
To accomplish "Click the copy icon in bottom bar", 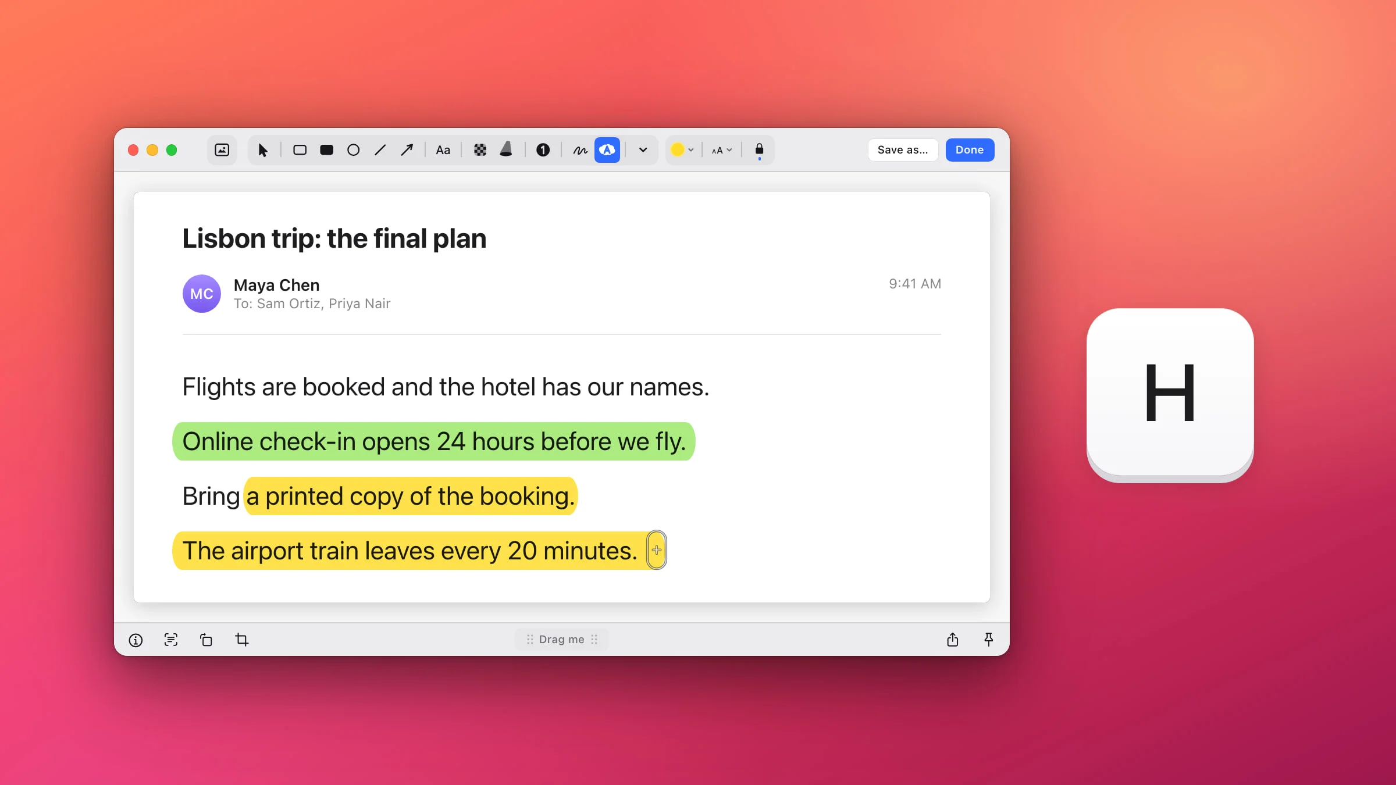I will tap(206, 640).
